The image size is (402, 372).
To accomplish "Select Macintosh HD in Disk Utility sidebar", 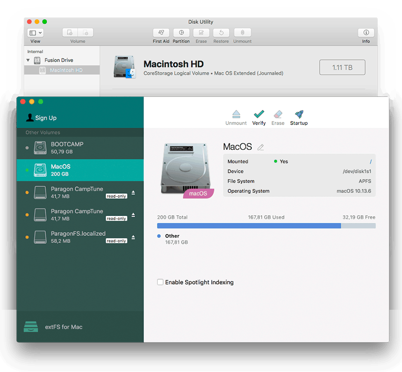I will click(65, 71).
